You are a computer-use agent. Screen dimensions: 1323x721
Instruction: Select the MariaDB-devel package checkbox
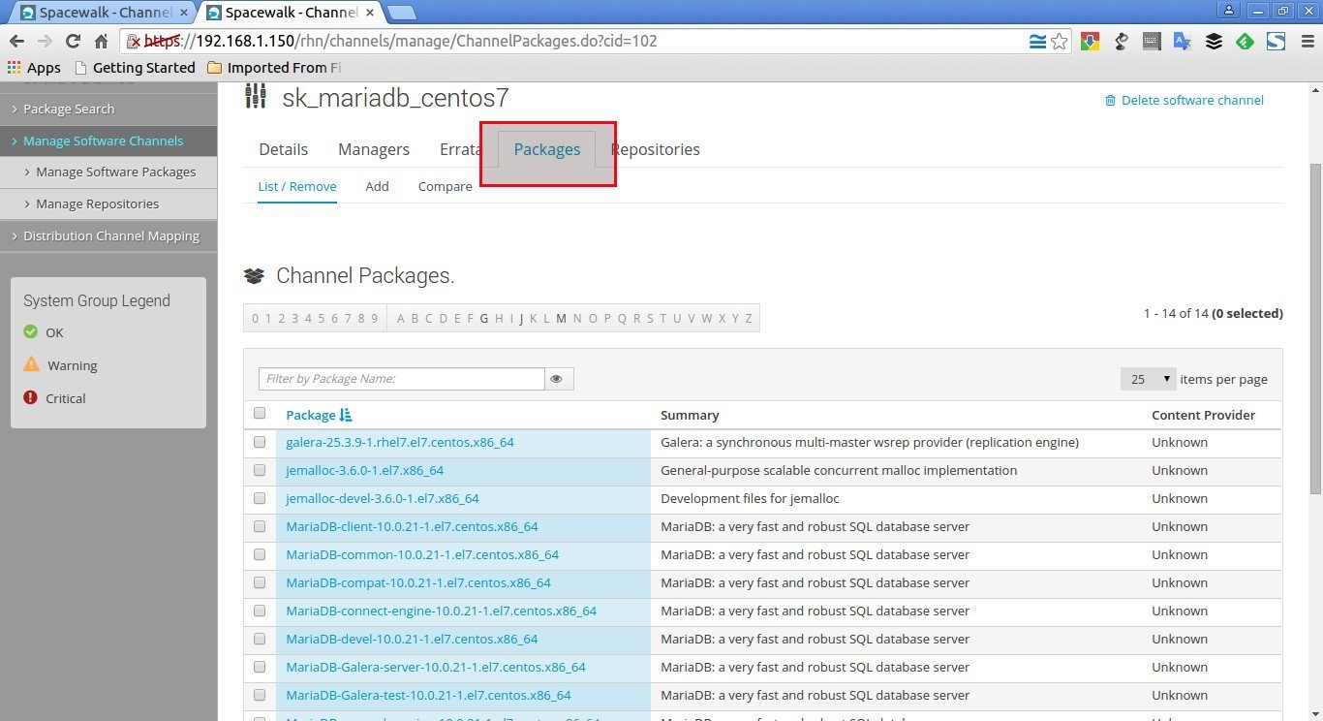(x=260, y=639)
